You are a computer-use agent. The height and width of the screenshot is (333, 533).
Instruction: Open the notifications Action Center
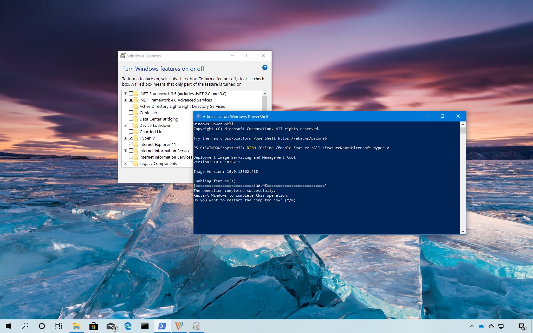[523, 326]
